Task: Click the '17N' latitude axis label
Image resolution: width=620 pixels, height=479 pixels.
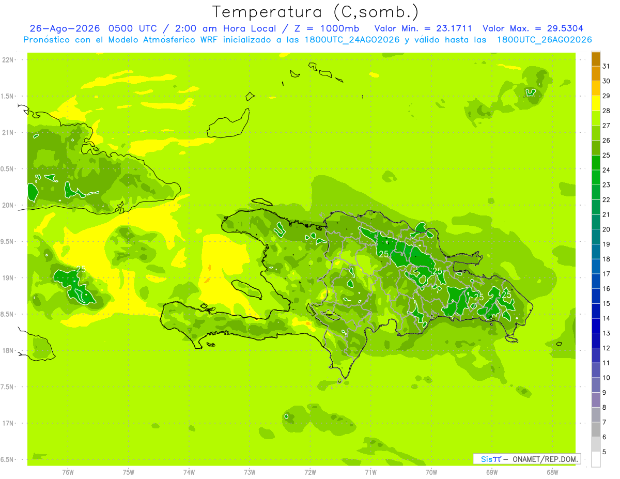Action: tap(8, 423)
